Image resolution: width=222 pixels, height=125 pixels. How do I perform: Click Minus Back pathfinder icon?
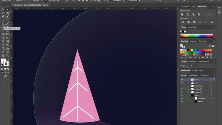[212, 22]
